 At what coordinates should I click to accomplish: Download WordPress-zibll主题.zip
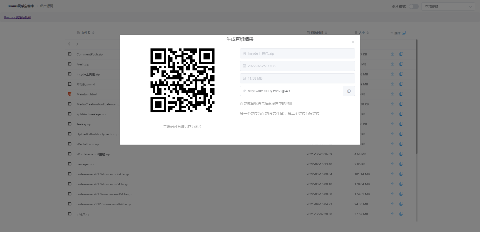click(x=392, y=154)
